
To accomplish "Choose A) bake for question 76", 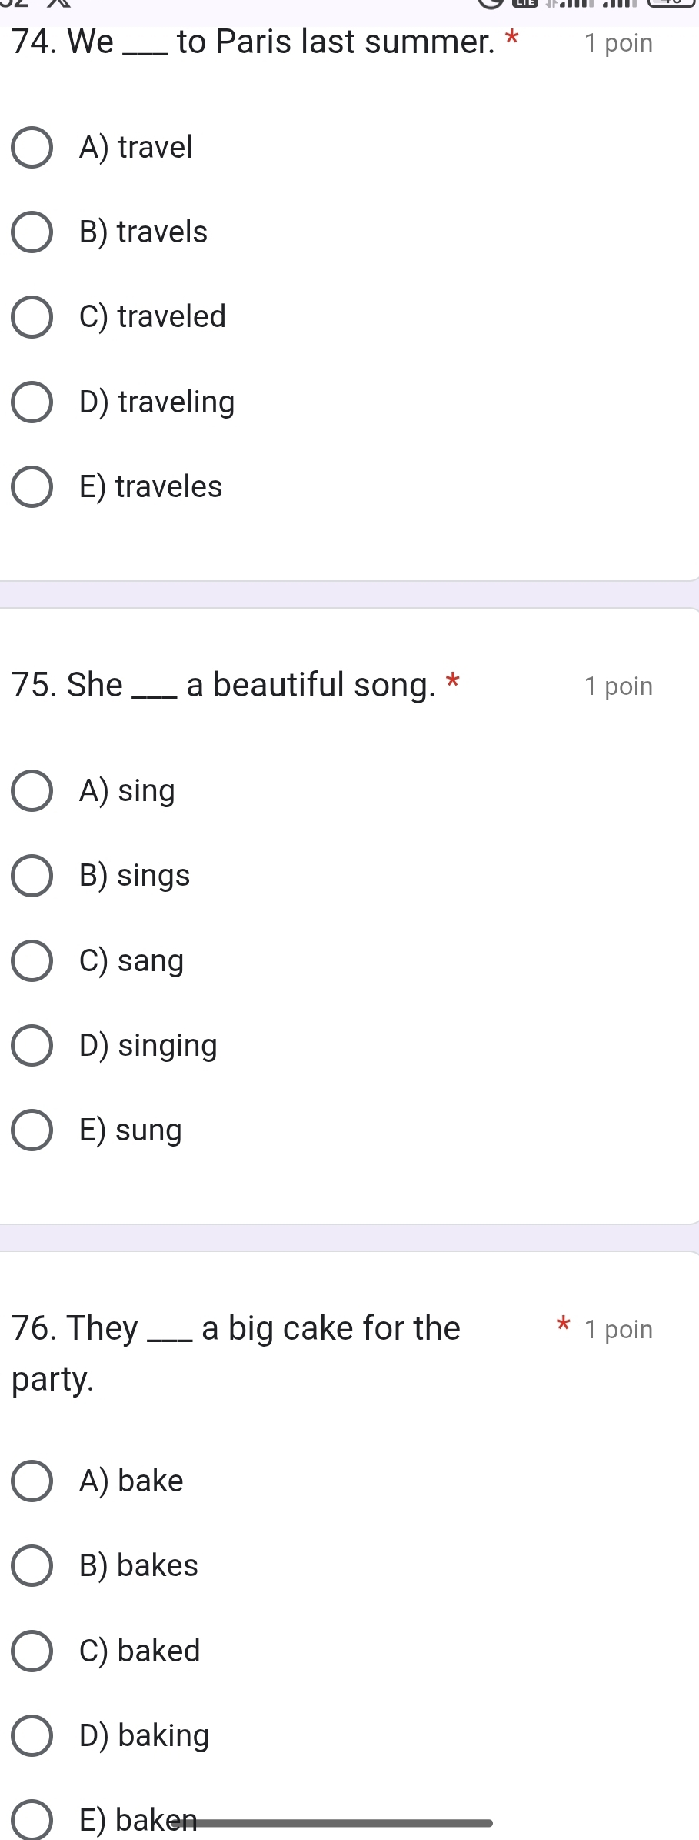I will click(32, 1481).
